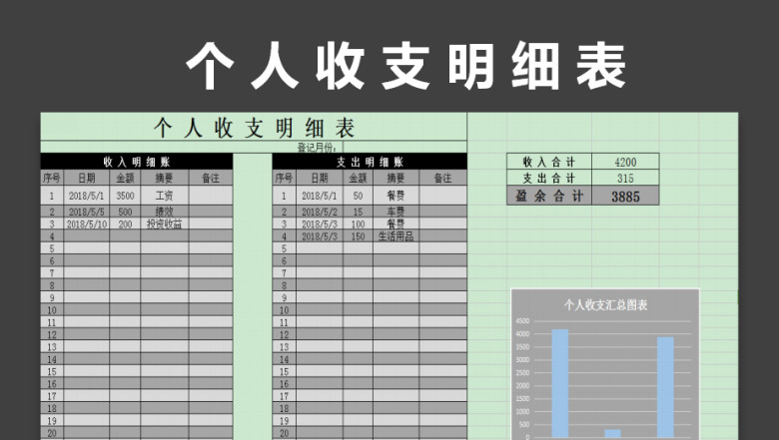Screen dimensions: 779x440
Task: Select 摘要 column header in expense table
Action: point(395,178)
